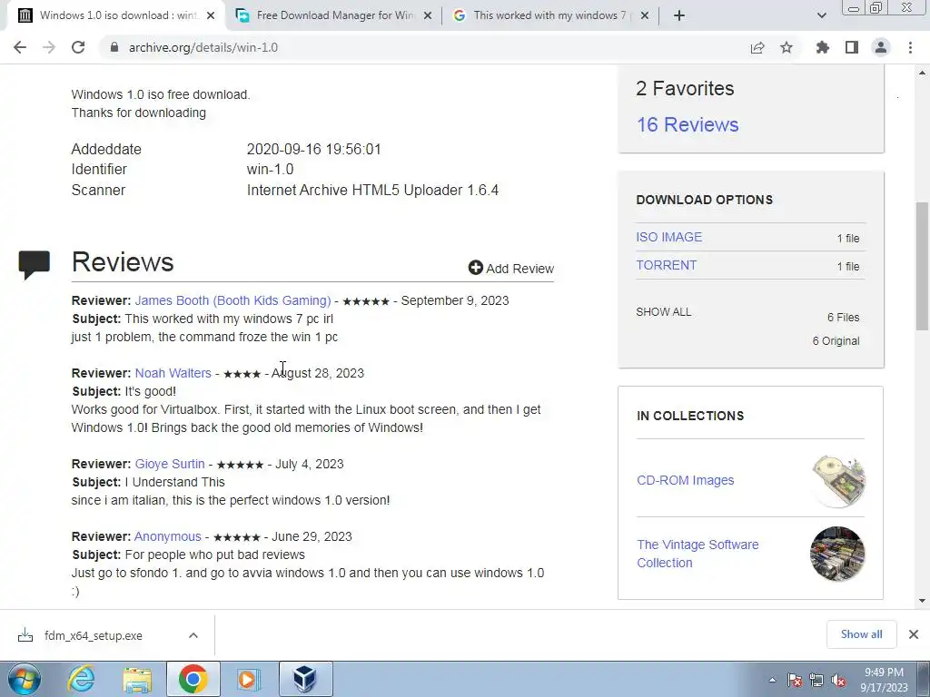Click the Reviews speech bubble icon
930x697 pixels.
pos(34,264)
